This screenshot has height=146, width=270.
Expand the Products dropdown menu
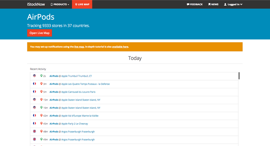point(60,4)
